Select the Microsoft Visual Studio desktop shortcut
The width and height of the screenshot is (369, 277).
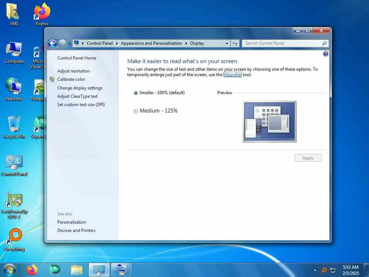(x=37, y=57)
